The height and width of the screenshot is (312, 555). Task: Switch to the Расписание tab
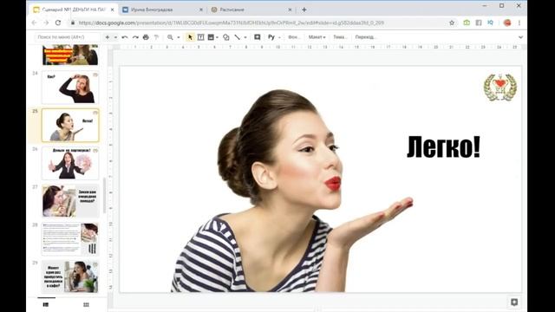point(251,10)
